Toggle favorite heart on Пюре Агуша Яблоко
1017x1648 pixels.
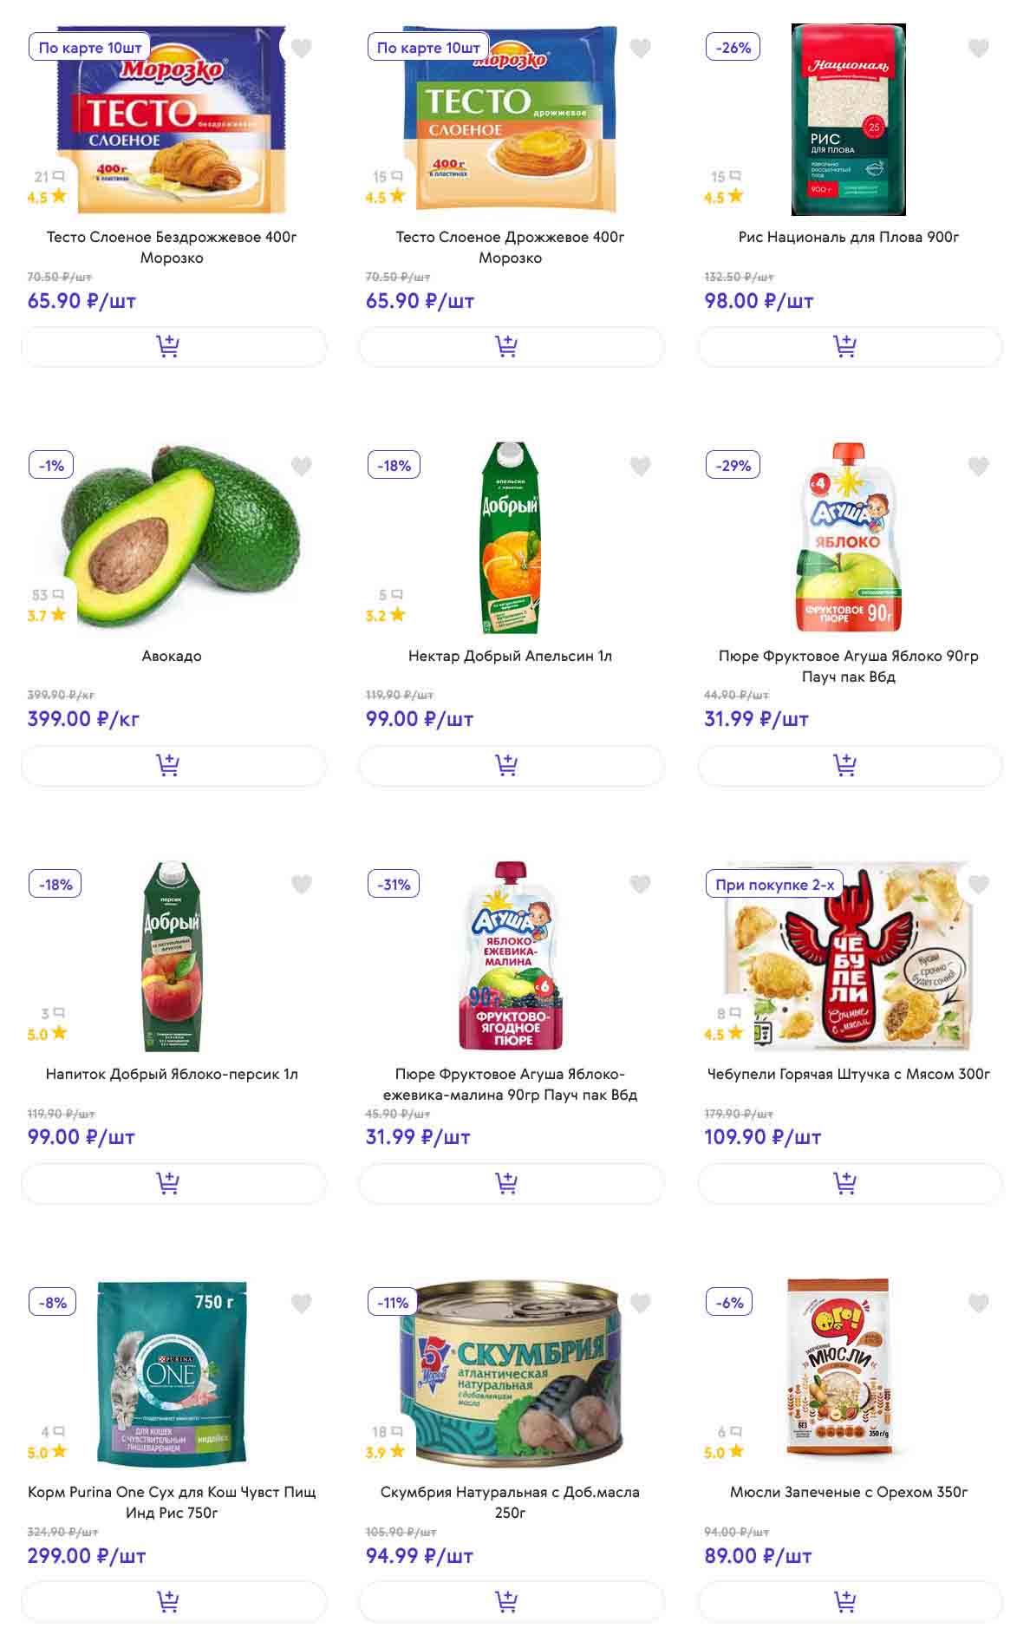pyautogui.click(x=978, y=467)
